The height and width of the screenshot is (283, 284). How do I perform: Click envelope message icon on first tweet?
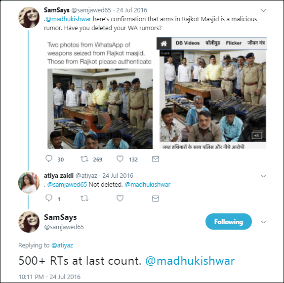point(156,159)
